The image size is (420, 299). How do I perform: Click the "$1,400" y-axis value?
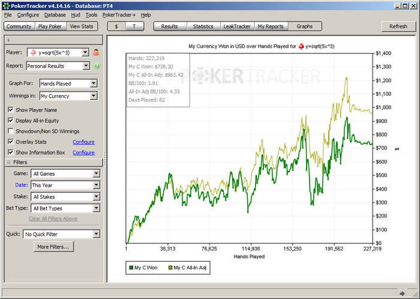383,53
